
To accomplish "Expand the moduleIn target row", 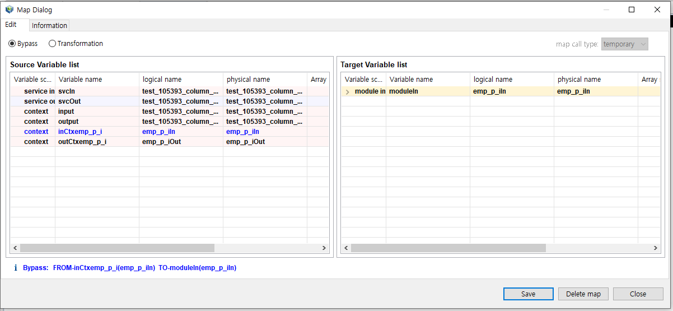I will pos(348,92).
